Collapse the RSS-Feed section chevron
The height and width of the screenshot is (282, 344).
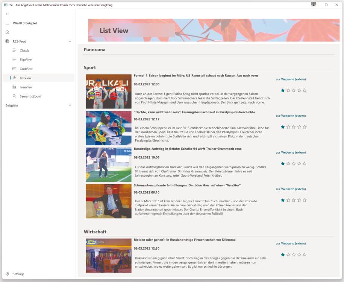tap(70, 41)
